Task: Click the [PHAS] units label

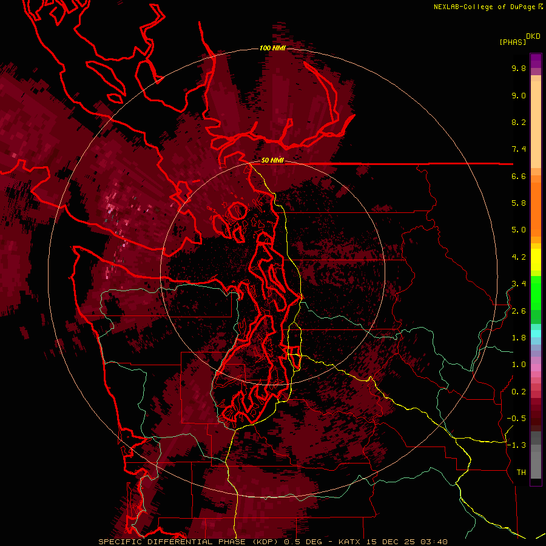Action: (513, 42)
